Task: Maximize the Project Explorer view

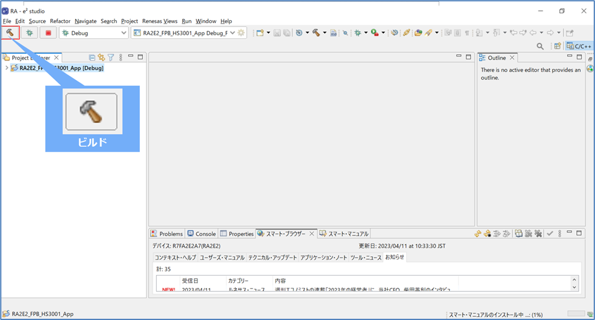Action: (140, 57)
